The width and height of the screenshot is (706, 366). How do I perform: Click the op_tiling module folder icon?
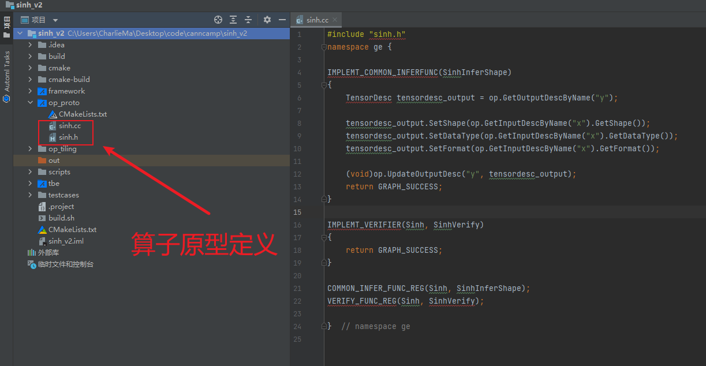[x=42, y=149]
